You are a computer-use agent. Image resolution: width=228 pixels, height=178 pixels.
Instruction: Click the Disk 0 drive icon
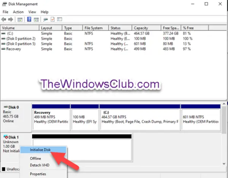(6, 107)
